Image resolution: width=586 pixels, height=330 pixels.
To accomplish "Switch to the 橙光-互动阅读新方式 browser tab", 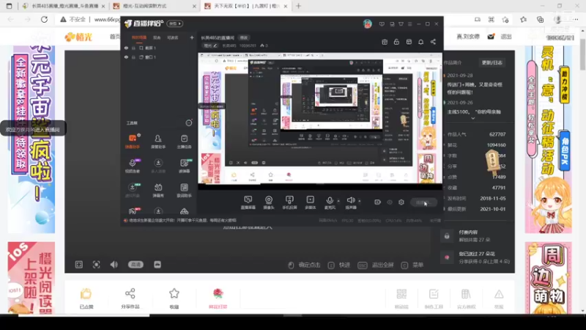I will pos(154,6).
